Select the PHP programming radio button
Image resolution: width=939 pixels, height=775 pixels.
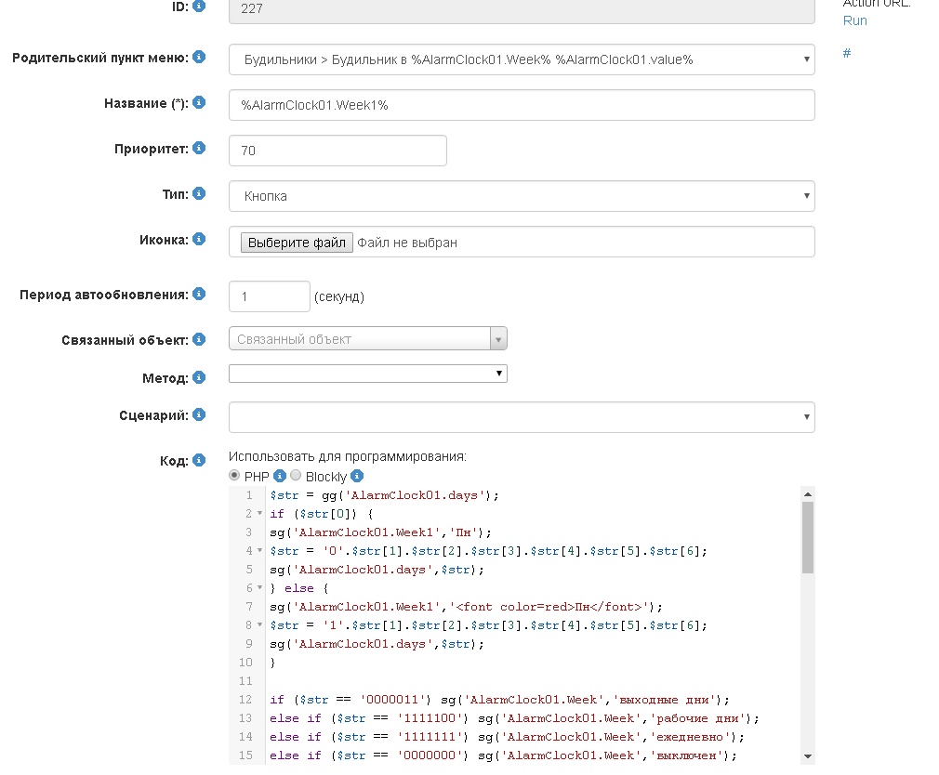coord(234,475)
